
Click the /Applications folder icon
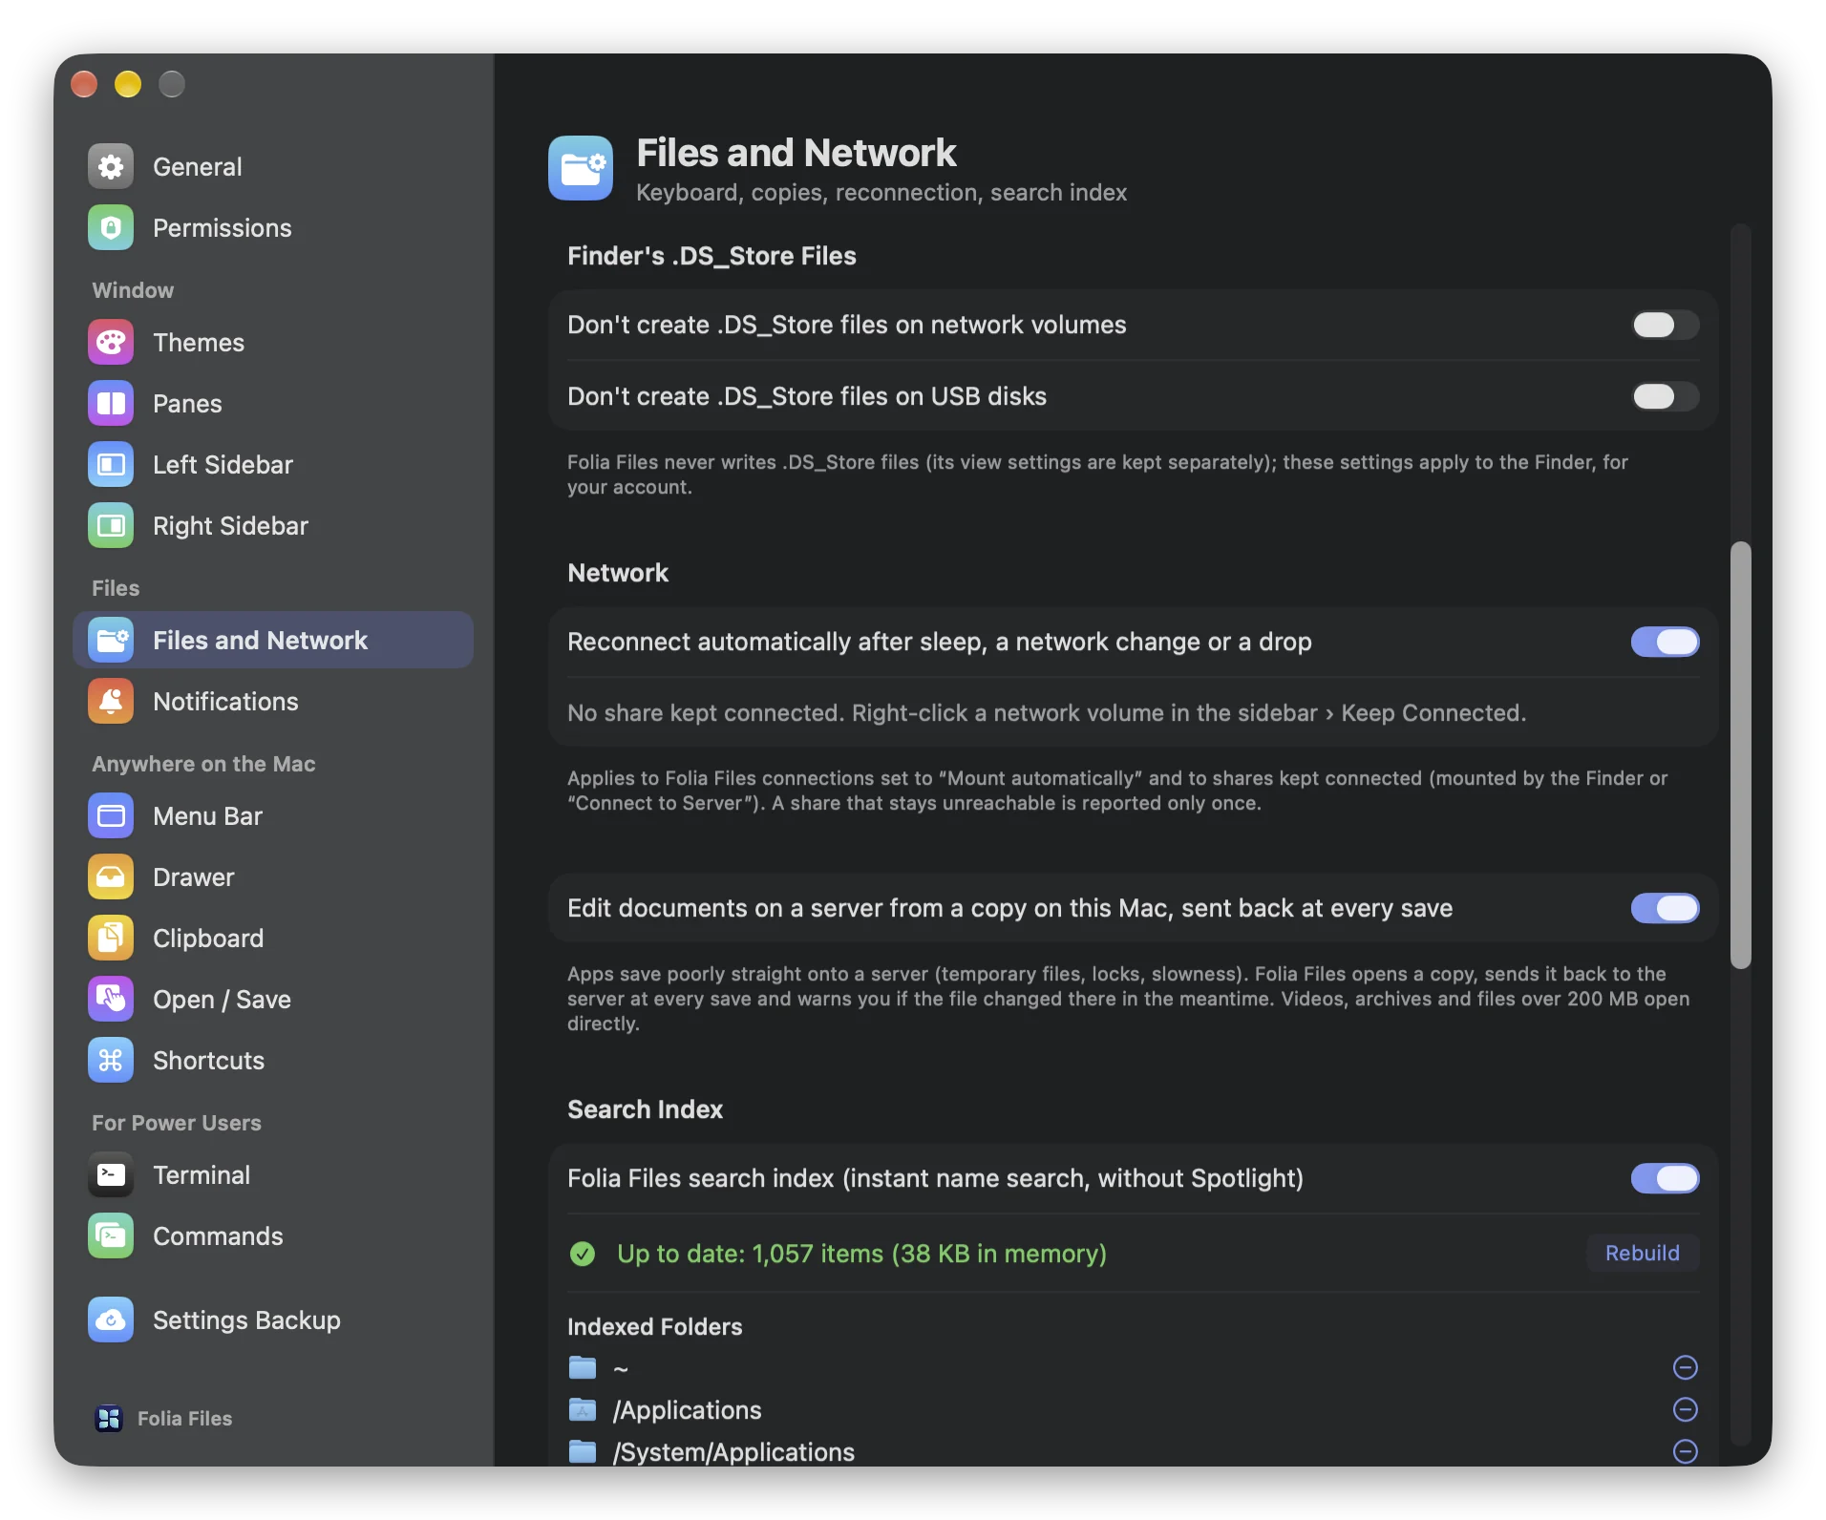click(x=583, y=1410)
